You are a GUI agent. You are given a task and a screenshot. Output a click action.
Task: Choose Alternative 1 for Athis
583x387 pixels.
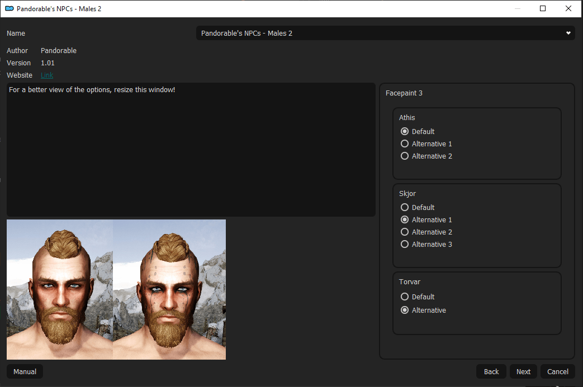(x=426, y=144)
